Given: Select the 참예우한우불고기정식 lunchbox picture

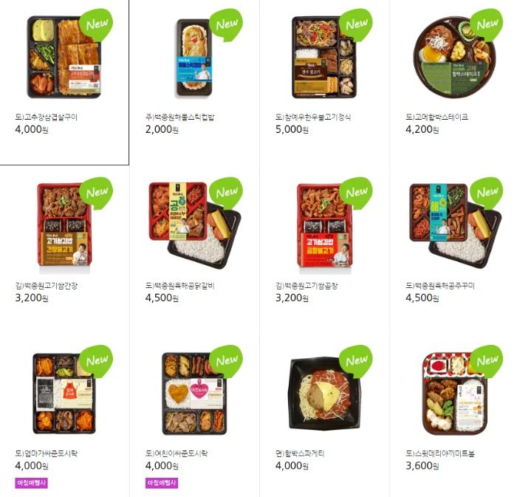Looking at the screenshot, I should pos(324,57).
